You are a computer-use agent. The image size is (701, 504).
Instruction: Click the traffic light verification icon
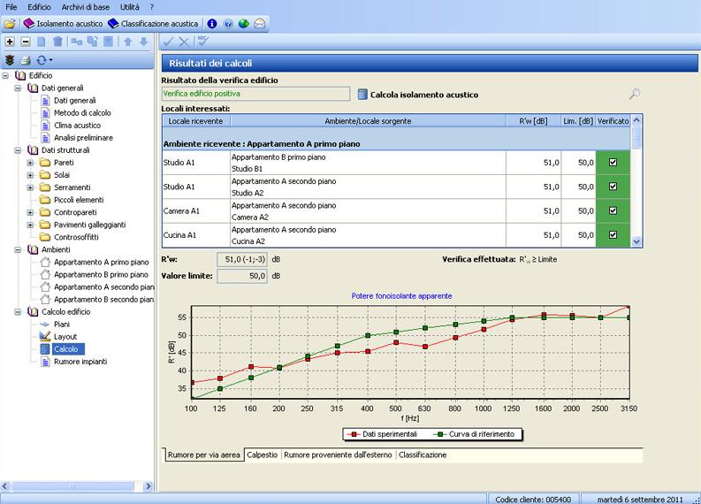pyautogui.click(x=10, y=60)
